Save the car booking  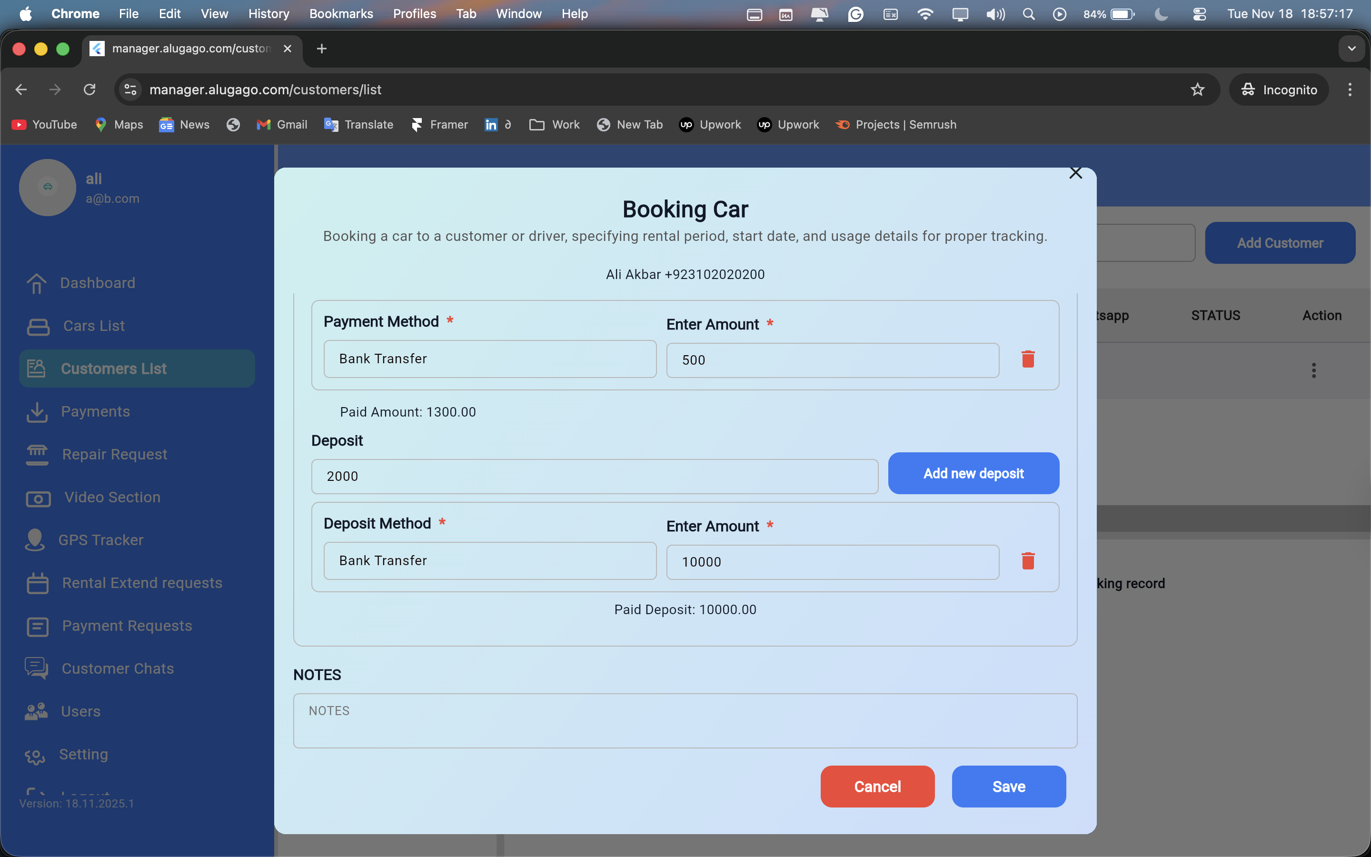pyautogui.click(x=1008, y=786)
